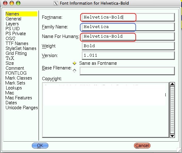This screenshot has width=182, height=153.
Task: Open the TeX section
Action: [10, 58]
